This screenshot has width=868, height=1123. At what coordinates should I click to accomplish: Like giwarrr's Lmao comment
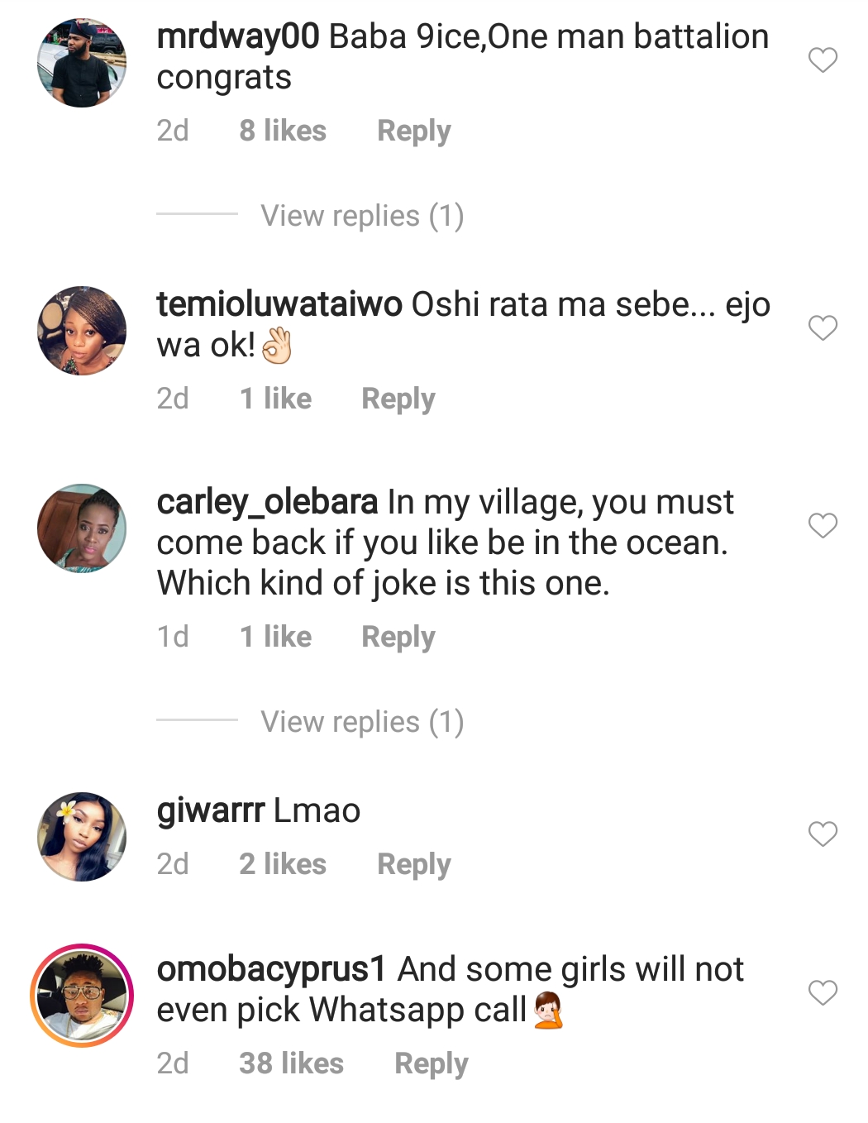coord(823,834)
